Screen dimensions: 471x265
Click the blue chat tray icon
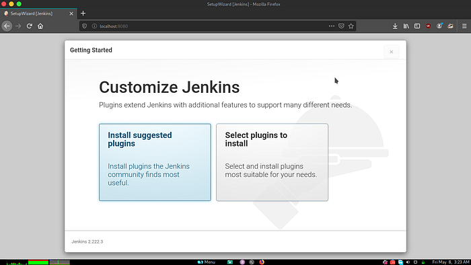coord(400,262)
